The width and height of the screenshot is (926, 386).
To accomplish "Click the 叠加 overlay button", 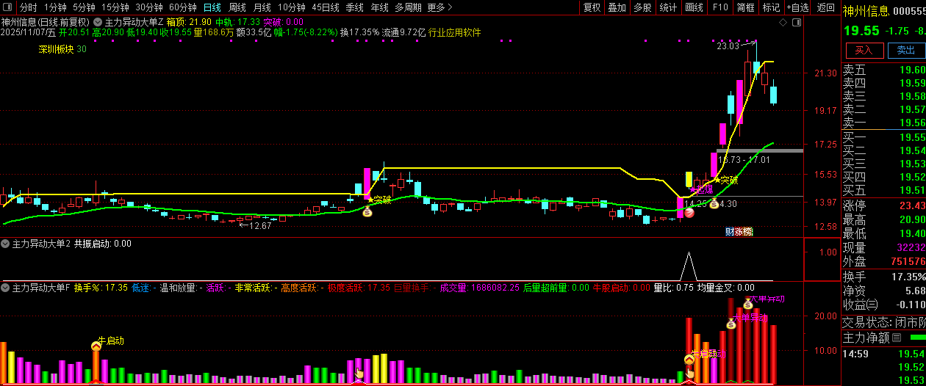I will tap(617, 7).
